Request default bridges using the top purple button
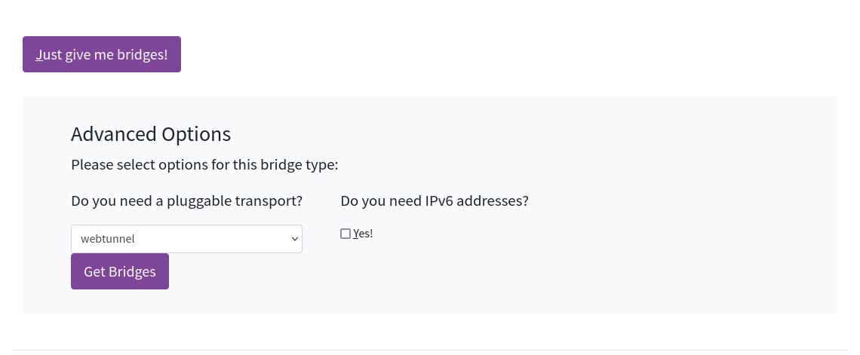This screenshot has height=355, width=860. [102, 54]
